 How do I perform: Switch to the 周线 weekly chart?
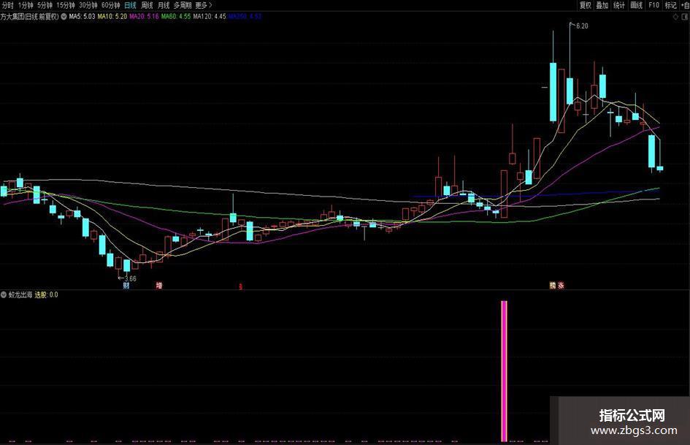(147, 5)
